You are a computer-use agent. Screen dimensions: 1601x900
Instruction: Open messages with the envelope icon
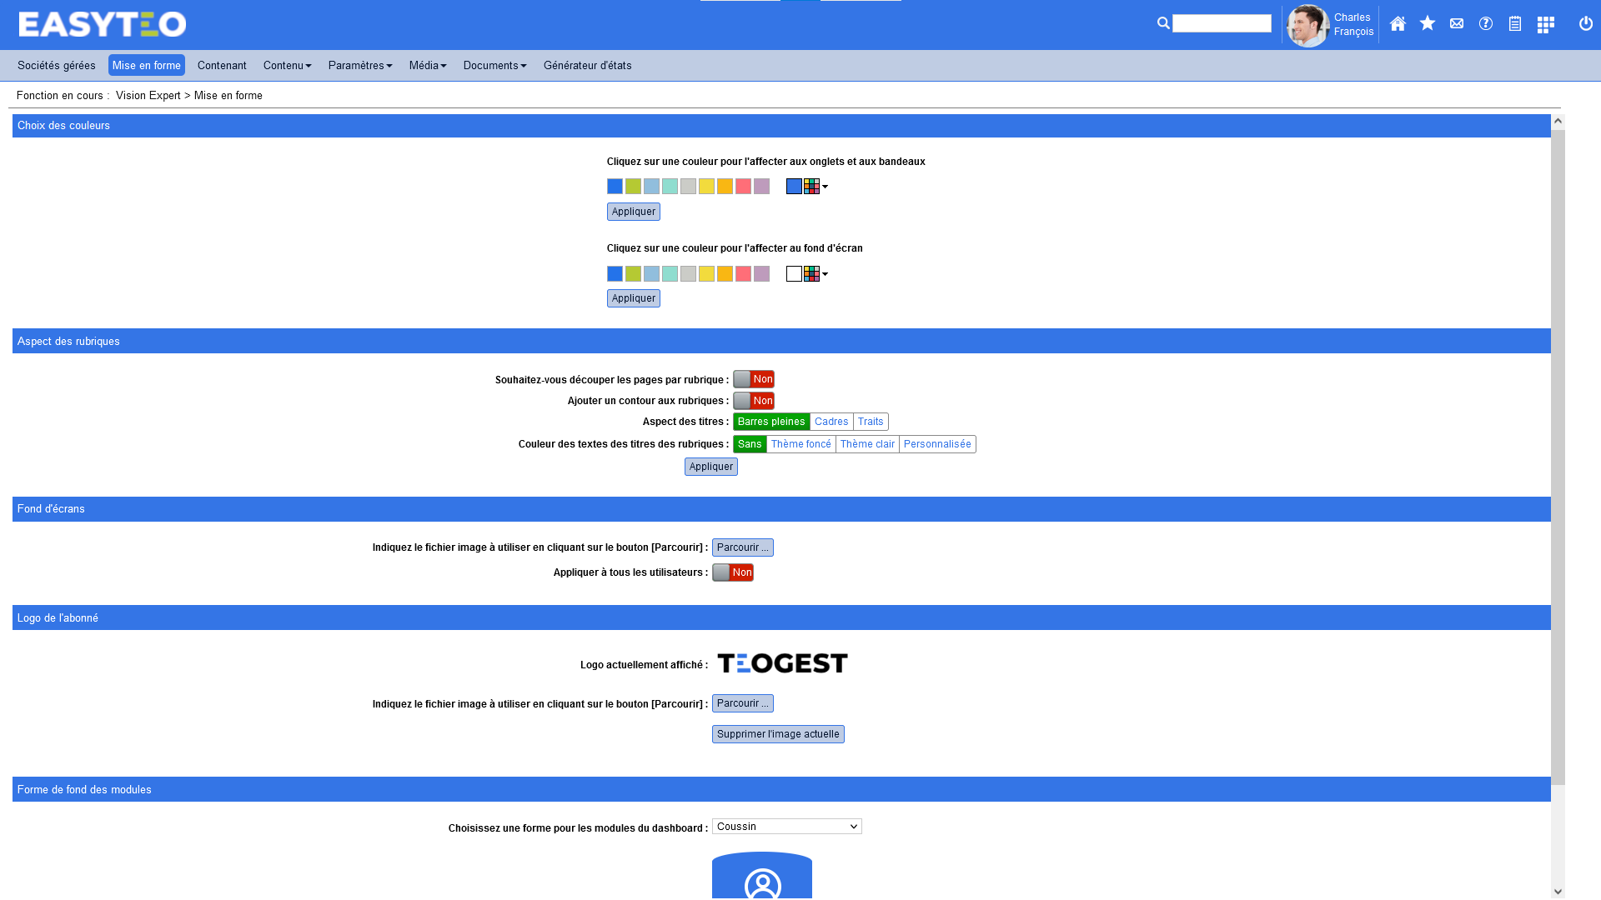click(1457, 24)
